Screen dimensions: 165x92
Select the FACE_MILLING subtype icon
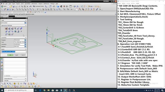pyautogui.click(x=9, y=28)
